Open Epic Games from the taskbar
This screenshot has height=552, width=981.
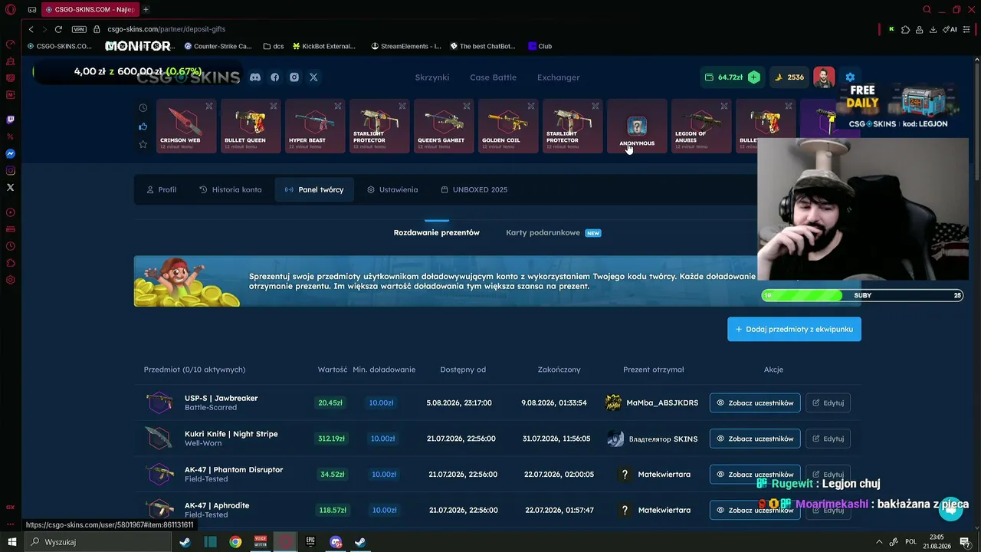click(310, 542)
